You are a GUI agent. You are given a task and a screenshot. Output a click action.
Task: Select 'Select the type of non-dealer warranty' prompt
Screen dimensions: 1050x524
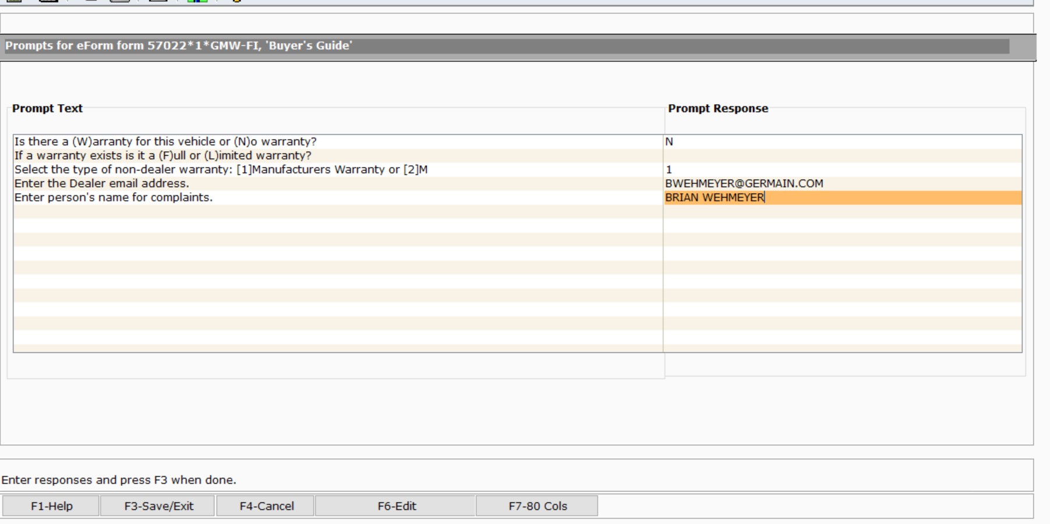(x=338, y=170)
